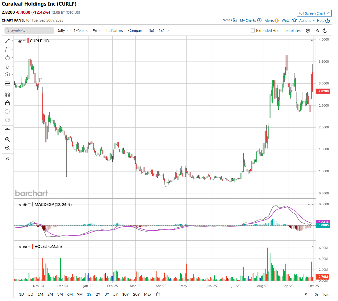Open the Fibonacci/list drawing tools
Image resolution: width=338 pixels, height=301 pixels.
point(8,49)
